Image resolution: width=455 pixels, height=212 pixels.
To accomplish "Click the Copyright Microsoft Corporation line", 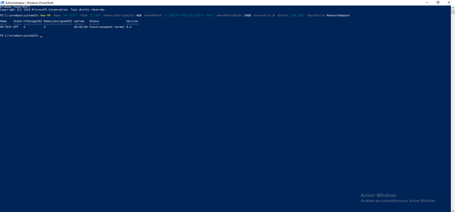I will tap(53, 10).
